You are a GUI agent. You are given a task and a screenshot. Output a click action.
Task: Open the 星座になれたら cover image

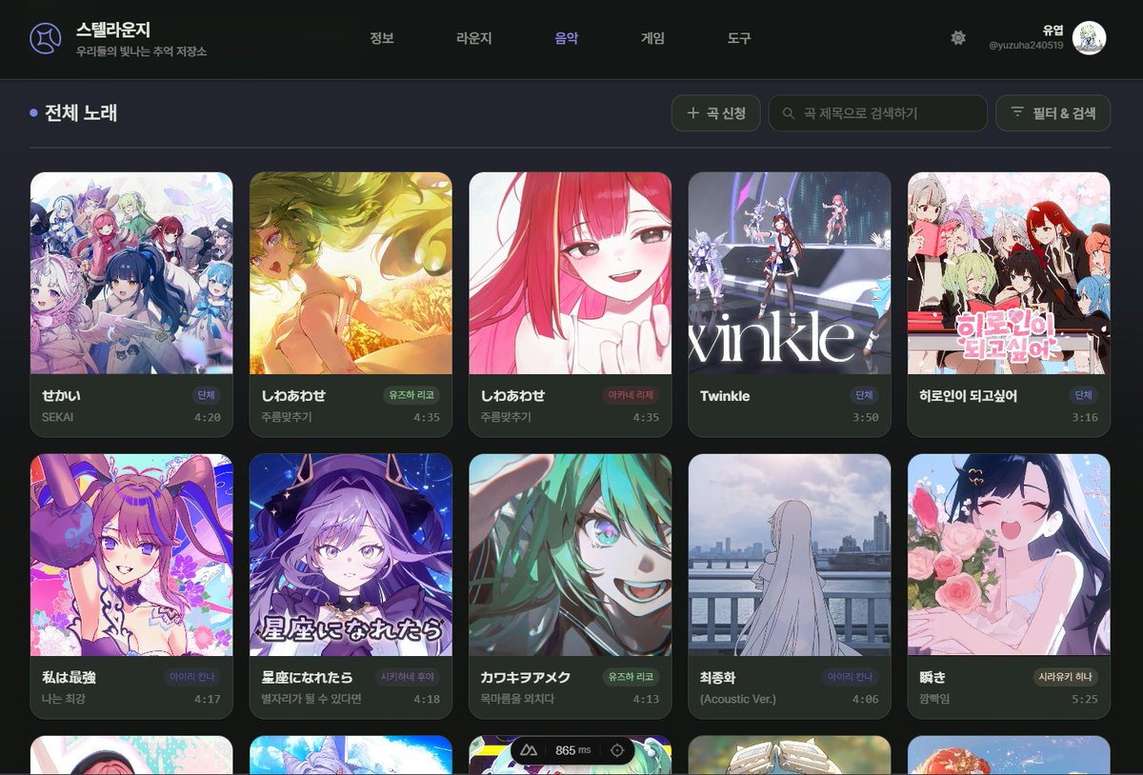[x=351, y=555]
